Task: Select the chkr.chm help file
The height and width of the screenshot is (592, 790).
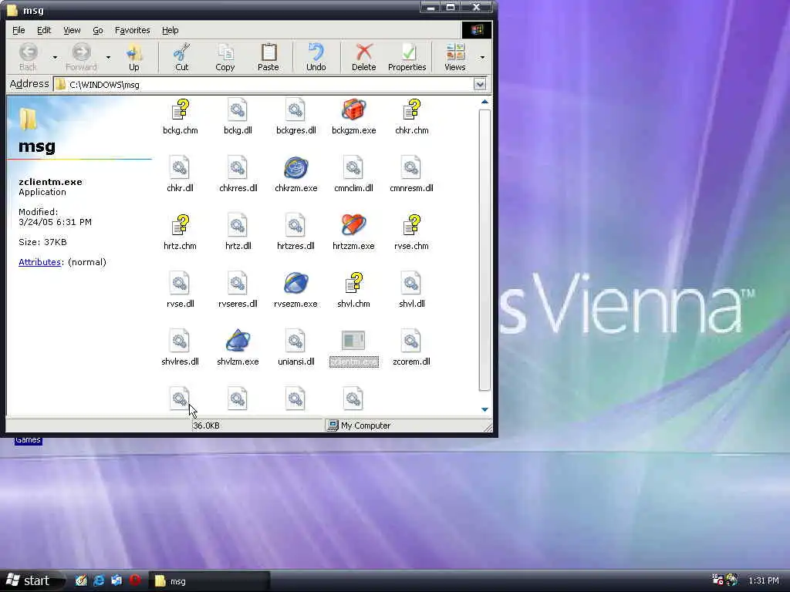Action: pyautogui.click(x=412, y=117)
